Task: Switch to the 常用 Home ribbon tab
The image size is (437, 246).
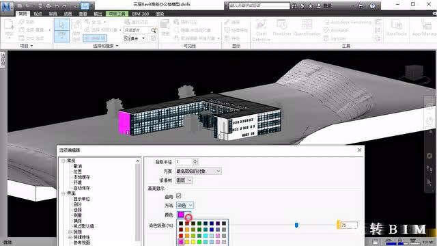Action: (23, 14)
